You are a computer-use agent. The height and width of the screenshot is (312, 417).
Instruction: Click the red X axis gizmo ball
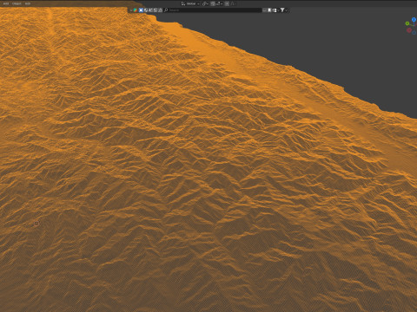[409, 30]
